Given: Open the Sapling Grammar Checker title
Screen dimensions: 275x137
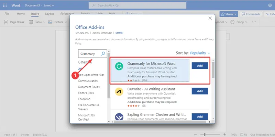Looking at the screenshot, I should pos(157,115).
